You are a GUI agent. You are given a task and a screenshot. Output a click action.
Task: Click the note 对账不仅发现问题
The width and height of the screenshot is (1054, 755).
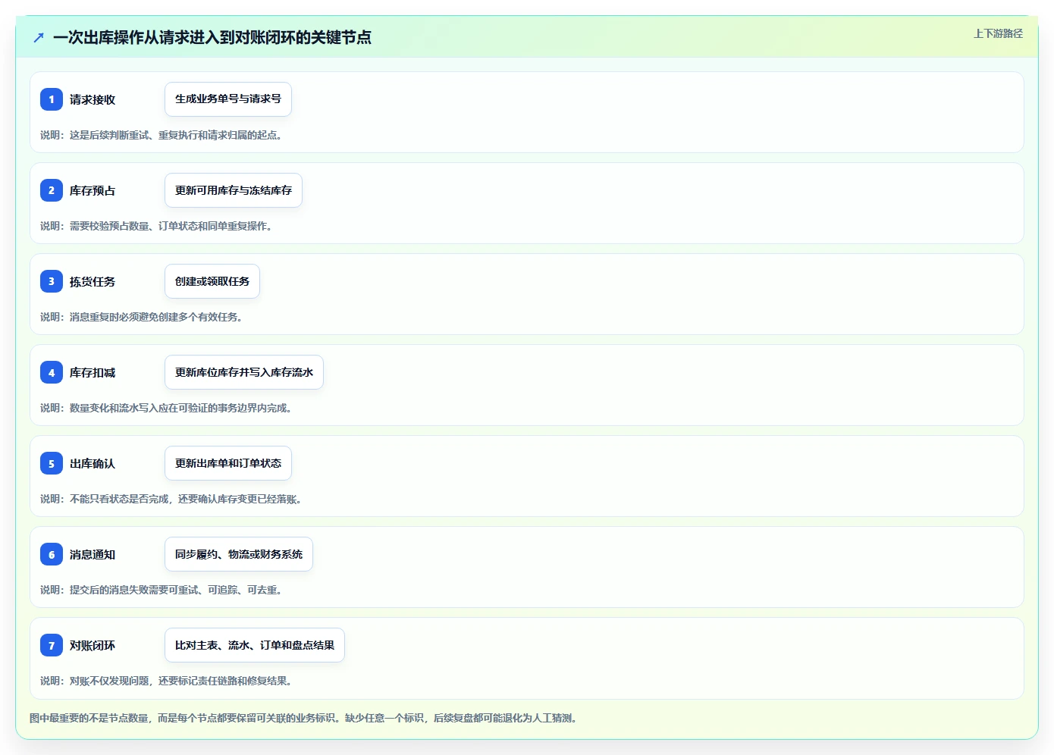[x=109, y=681]
